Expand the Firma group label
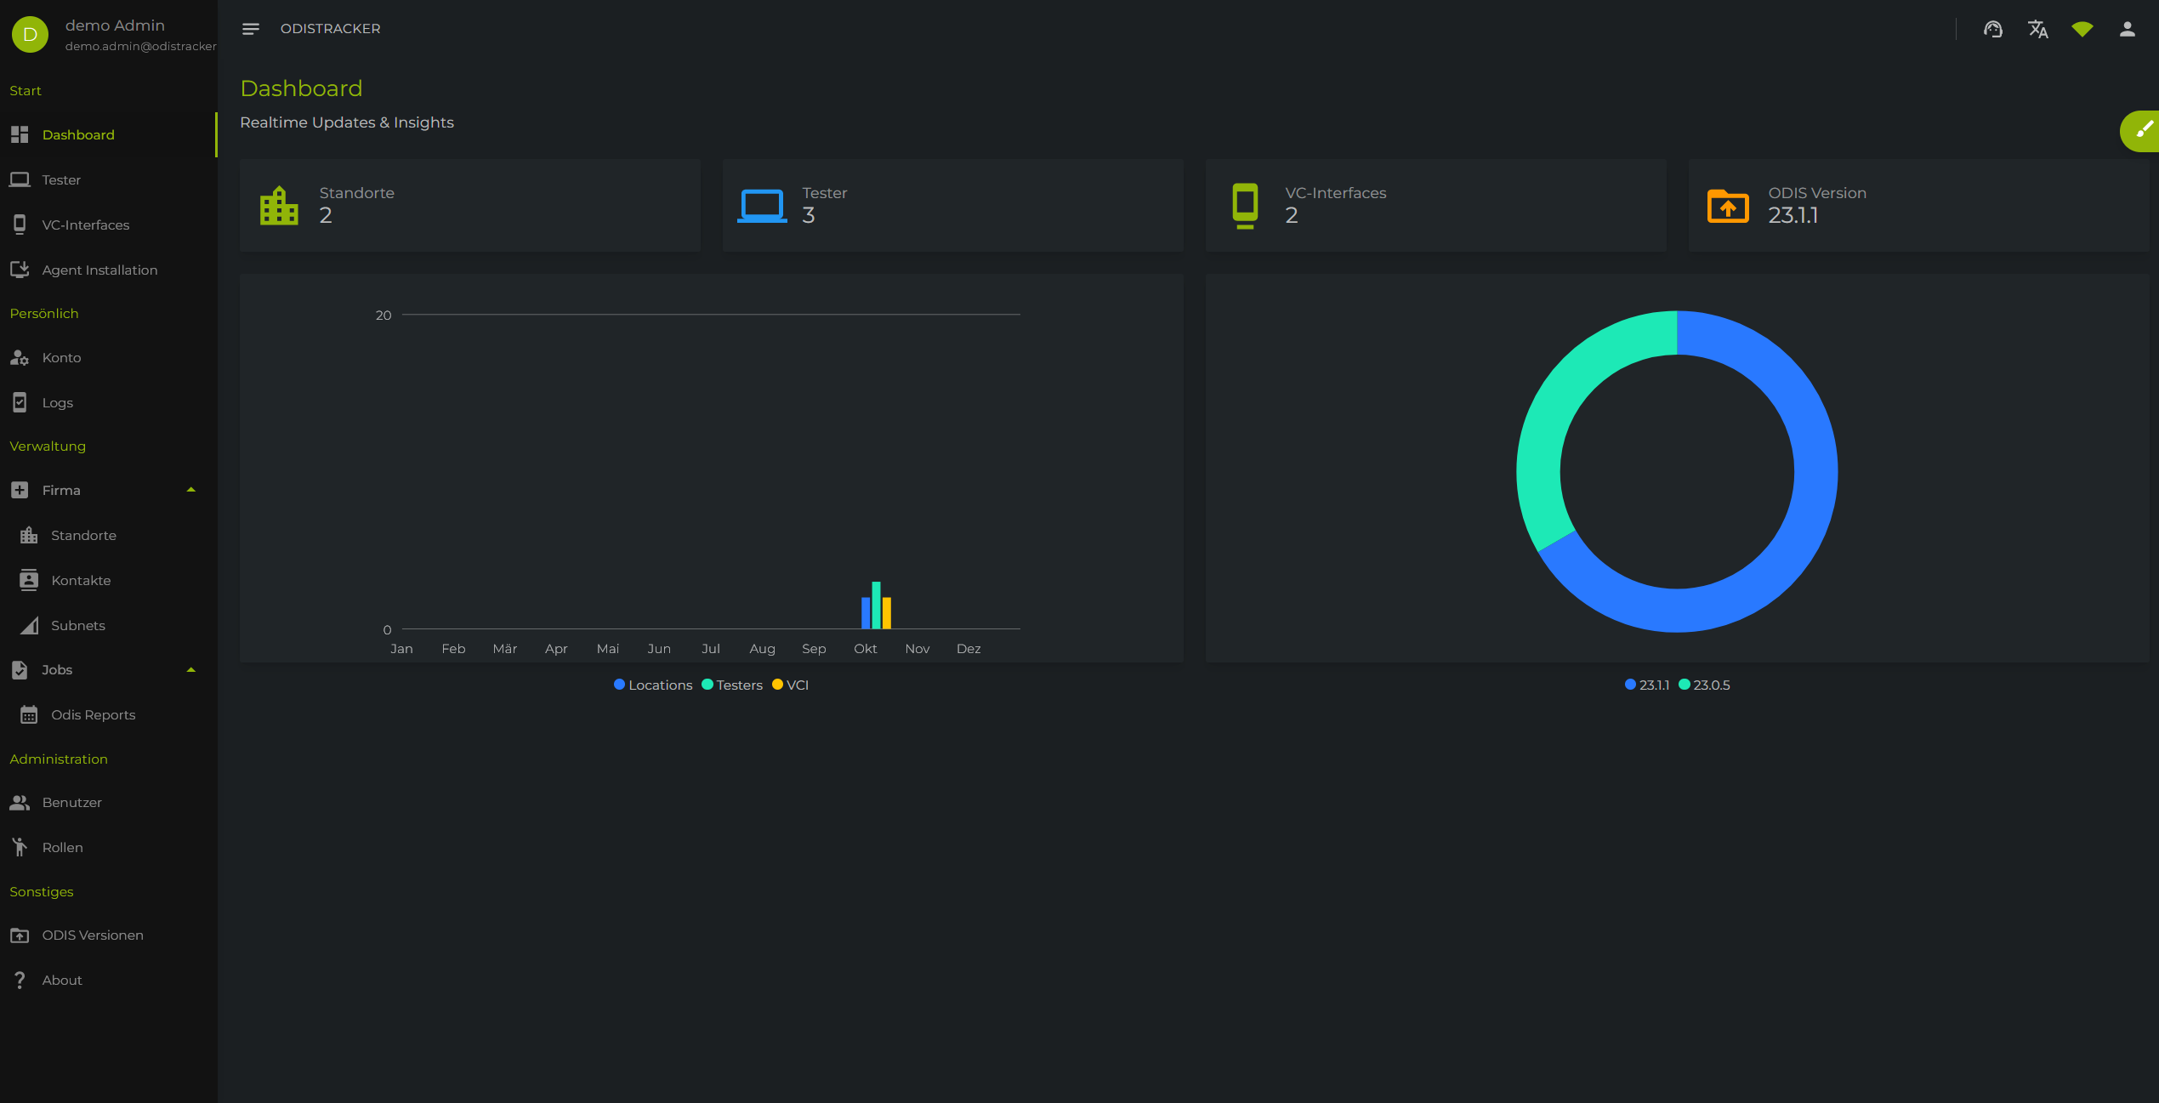 pyautogui.click(x=61, y=490)
